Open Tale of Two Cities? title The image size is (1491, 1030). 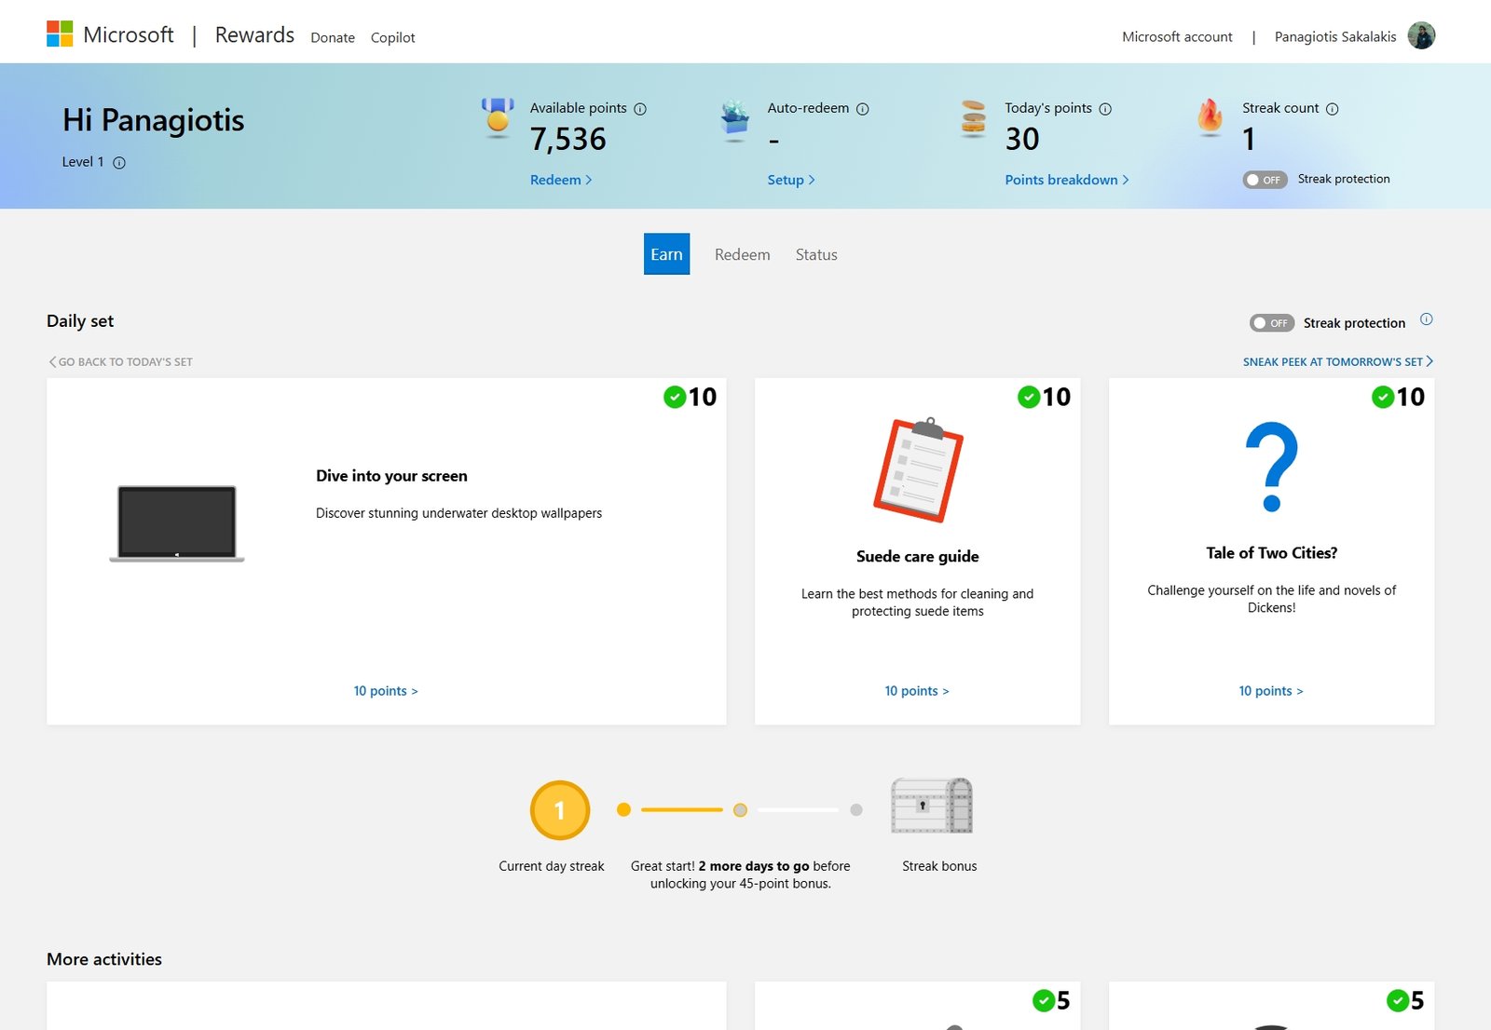click(x=1272, y=553)
